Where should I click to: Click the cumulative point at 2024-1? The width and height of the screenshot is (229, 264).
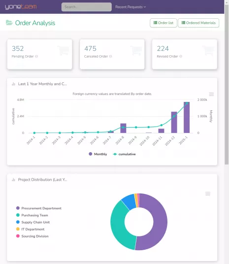point(34,133)
